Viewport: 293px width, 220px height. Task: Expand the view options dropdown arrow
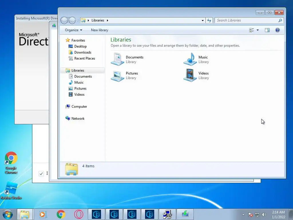258,30
